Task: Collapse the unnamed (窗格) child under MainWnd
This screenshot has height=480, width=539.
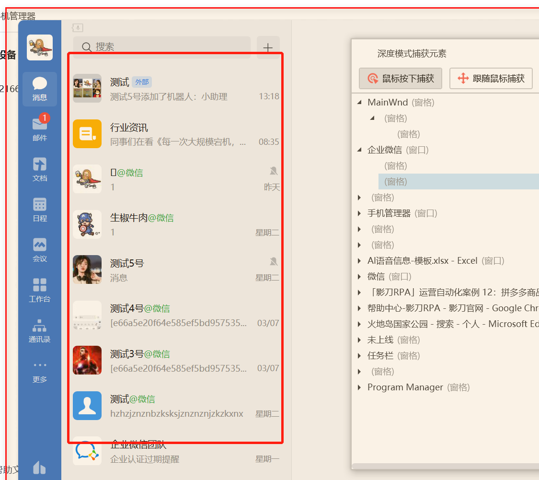Action: click(372, 118)
